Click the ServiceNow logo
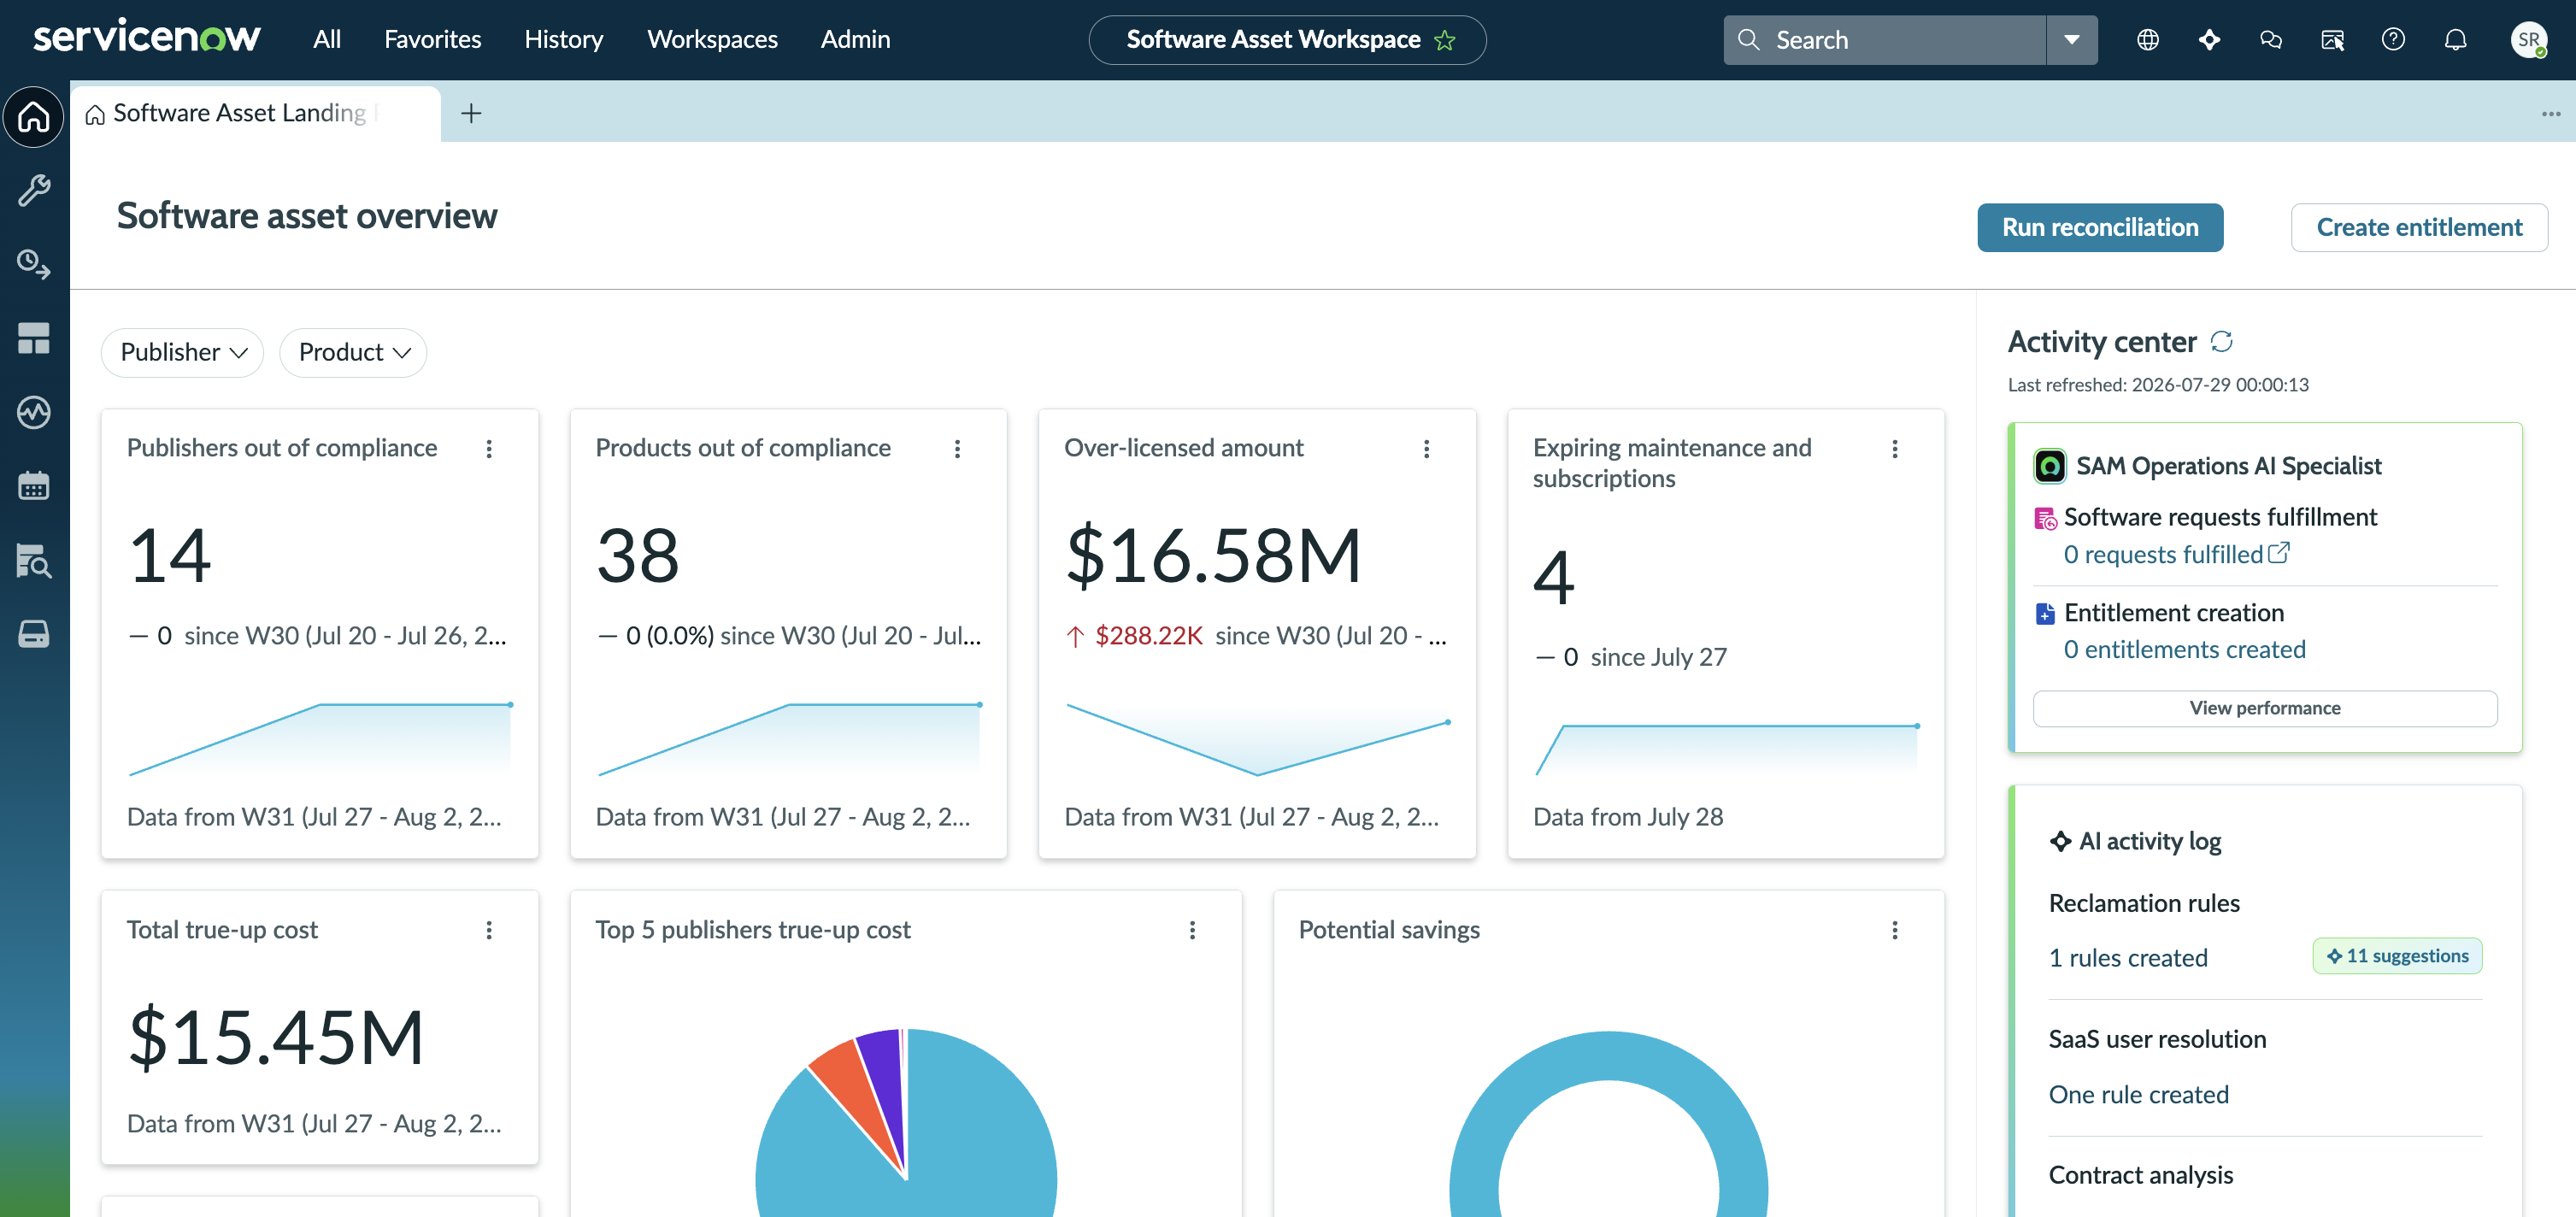This screenshot has height=1217, width=2576. coord(147,37)
